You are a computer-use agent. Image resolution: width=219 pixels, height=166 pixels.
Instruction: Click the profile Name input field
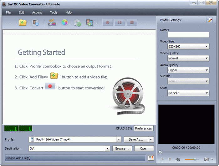pos(188,35)
